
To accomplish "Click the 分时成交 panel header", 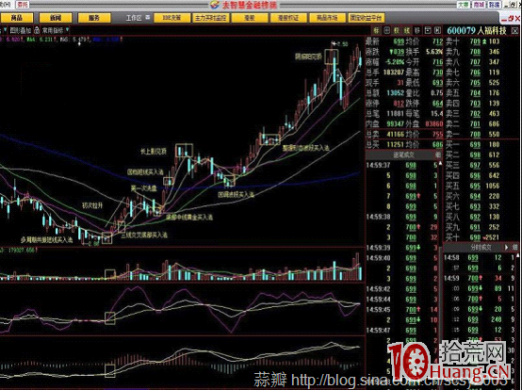I will tap(481, 247).
